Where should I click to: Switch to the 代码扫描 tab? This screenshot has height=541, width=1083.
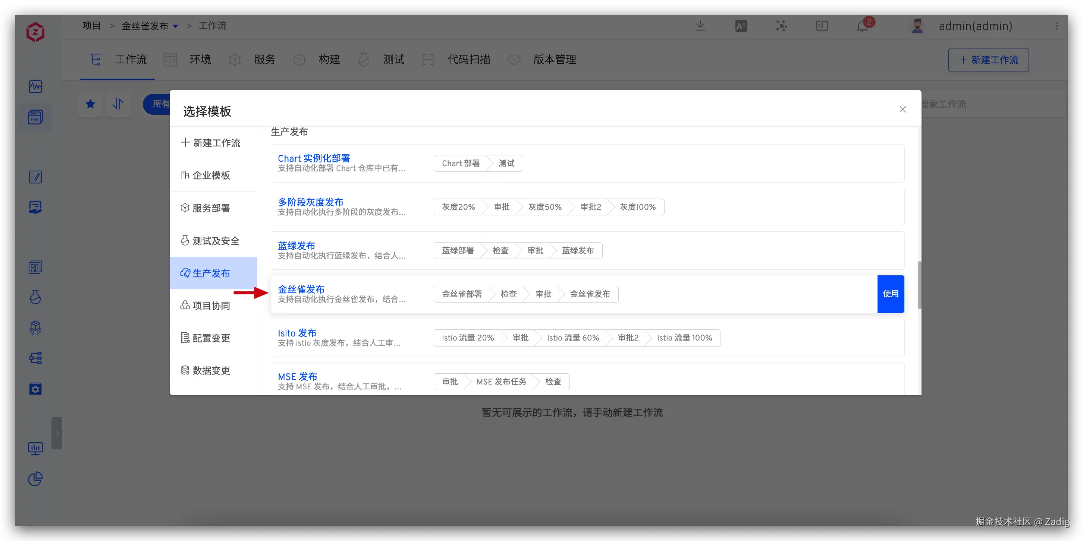click(x=456, y=60)
